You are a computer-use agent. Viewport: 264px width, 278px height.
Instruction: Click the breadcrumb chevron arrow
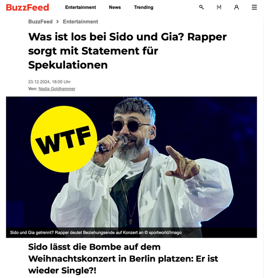[57, 22]
